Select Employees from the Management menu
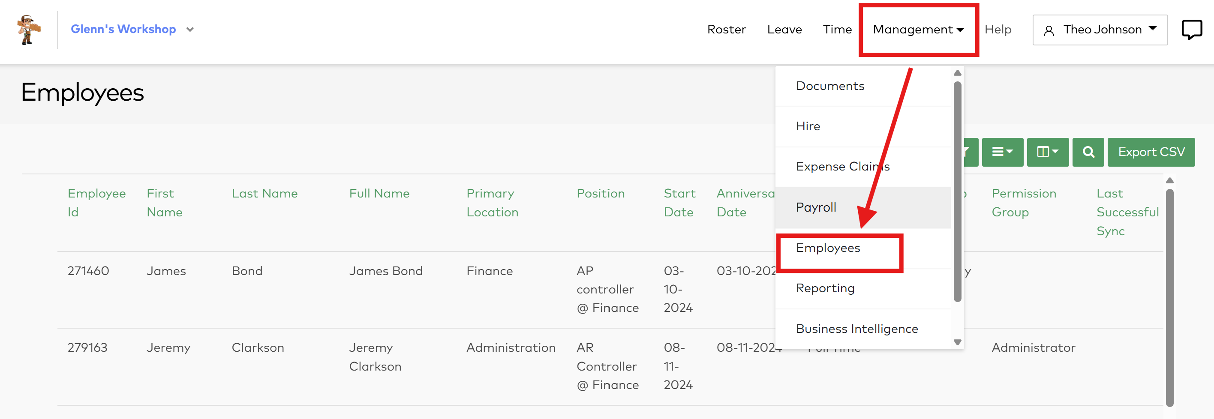This screenshot has height=419, width=1214. pos(828,248)
